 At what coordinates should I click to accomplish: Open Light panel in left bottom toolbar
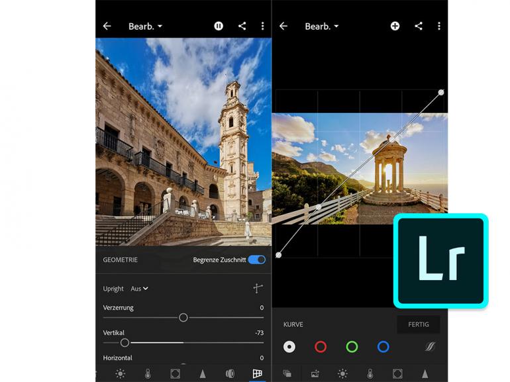click(121, 373)
